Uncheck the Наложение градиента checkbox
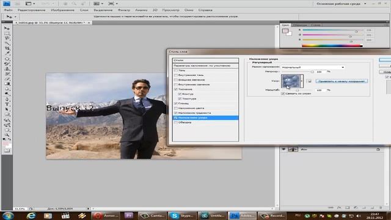The width and height of the screenshot is (391, 220). (176, 113)
